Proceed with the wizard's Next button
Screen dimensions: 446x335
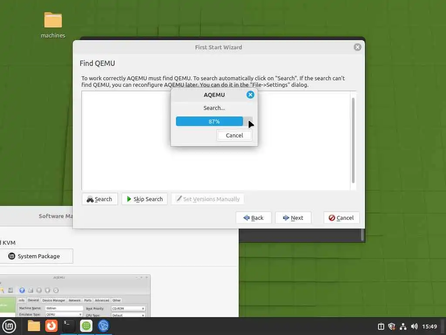pyautogui.click(x=293, y=218)
